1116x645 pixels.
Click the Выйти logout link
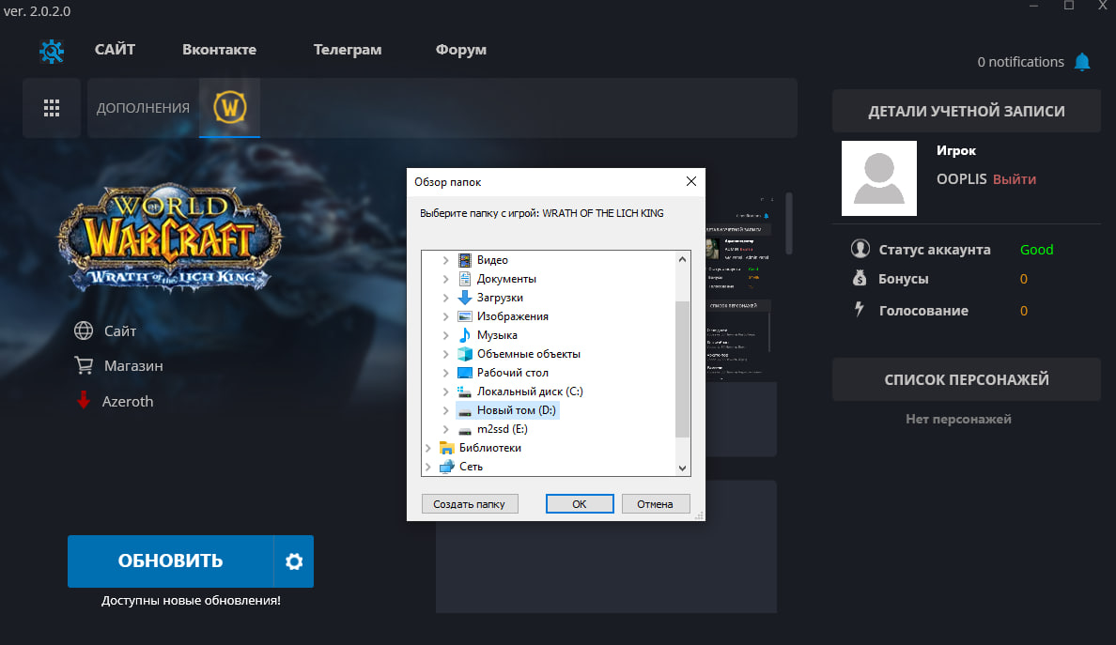point(1015,178)
